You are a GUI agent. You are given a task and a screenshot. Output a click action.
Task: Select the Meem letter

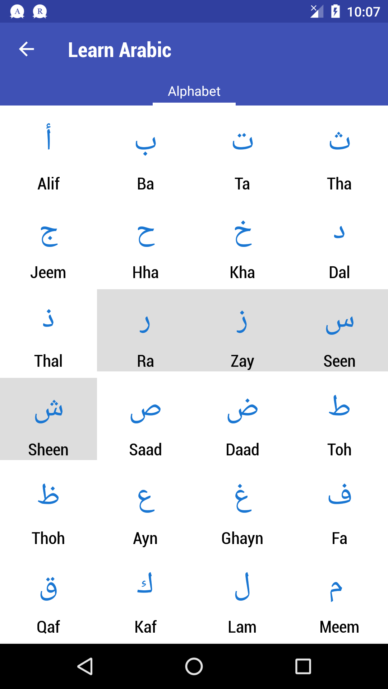coord(339,596)
